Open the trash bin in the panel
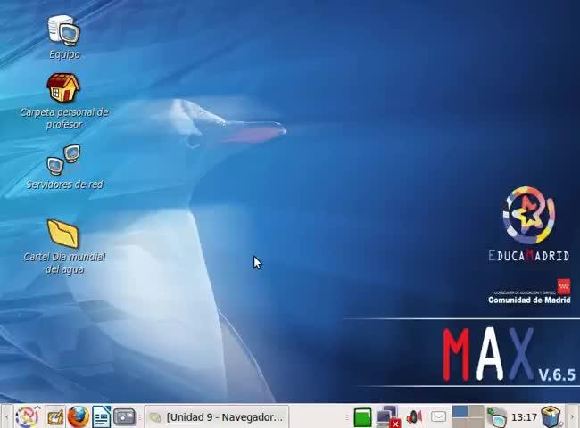Screen dimensions: 580x428 coord(551,417)
